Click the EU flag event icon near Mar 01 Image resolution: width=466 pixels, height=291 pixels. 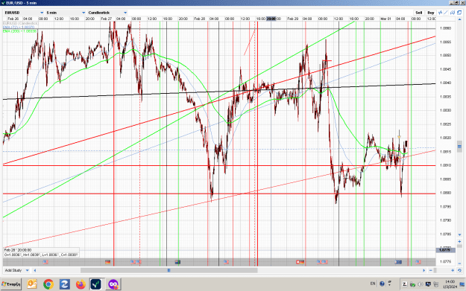coord(398,262)
